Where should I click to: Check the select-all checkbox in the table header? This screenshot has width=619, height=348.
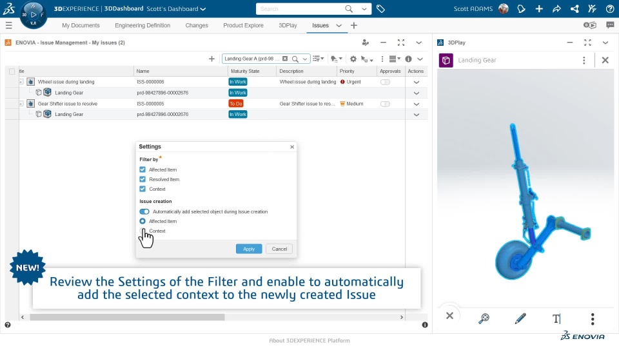(x=12, y=72)
